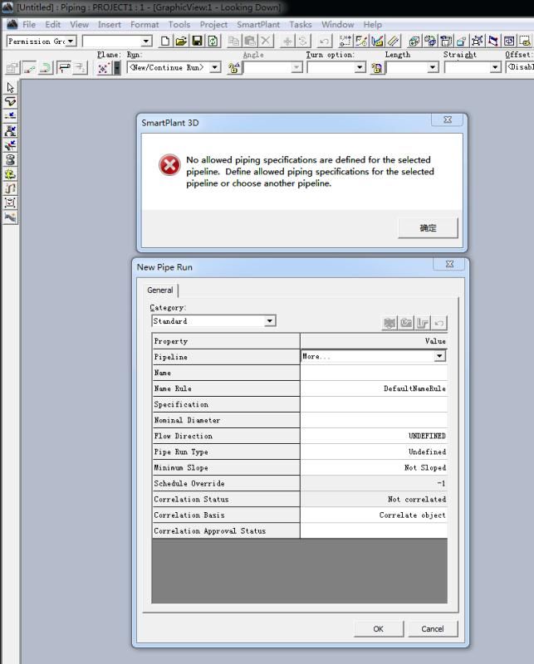
Task: Click the Copy icon in toolbar
Action: pyautogui.click(x=233, y=41)
